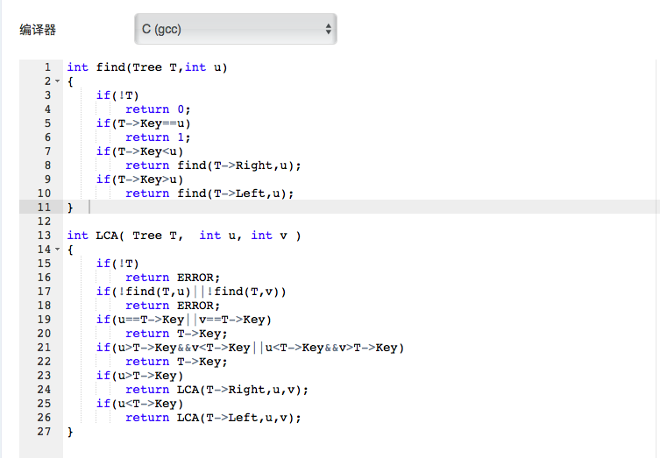The width and height of the screenshot is (660, 458).
Task: Place cursor on 'int find(Tree T,int u)' line
Action: 147,67
